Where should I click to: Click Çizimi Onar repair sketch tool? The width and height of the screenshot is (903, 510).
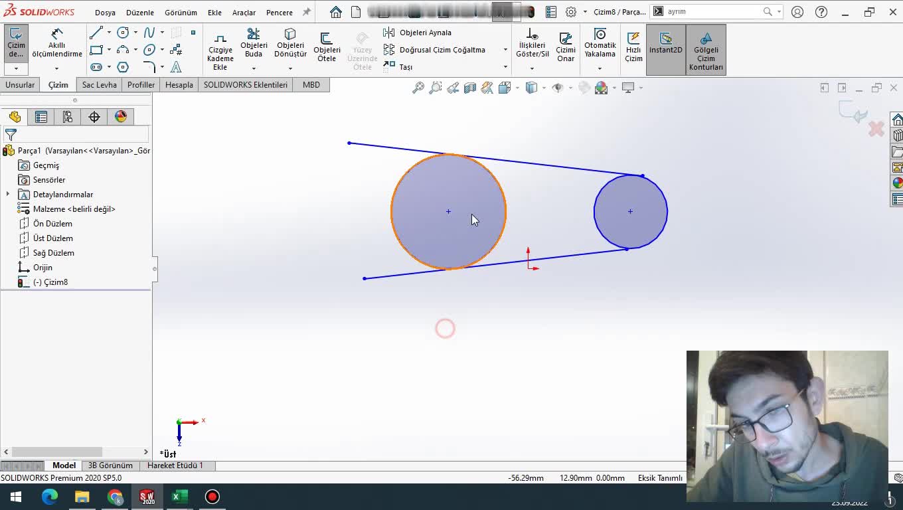point(566,46)
